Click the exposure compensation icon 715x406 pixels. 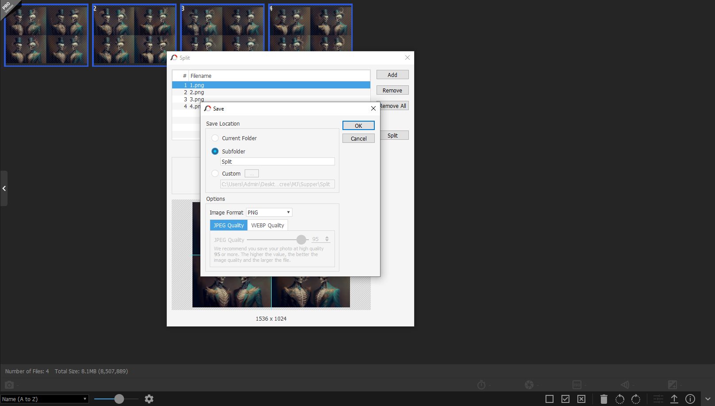point(673,385)
